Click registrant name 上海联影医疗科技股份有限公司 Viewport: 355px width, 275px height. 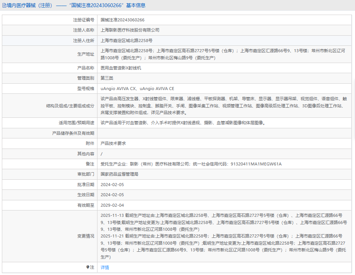(130, 30)
